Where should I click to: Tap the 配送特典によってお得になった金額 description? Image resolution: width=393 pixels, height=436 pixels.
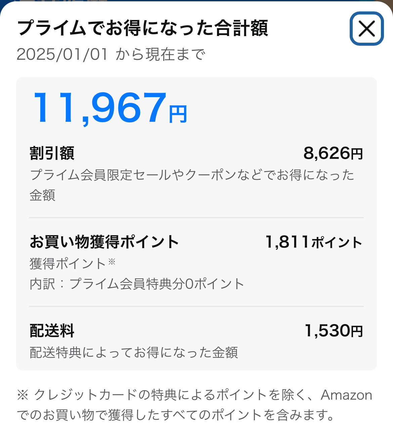(134, 353)
